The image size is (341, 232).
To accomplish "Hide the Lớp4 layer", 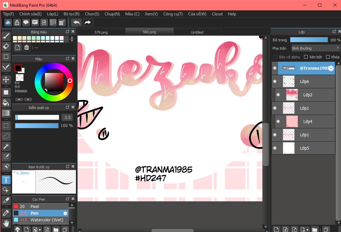I will coord(278,121).
